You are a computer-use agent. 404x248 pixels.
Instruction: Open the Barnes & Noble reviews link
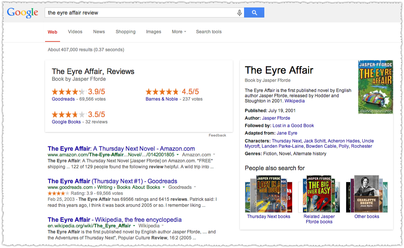pos(161,99)
